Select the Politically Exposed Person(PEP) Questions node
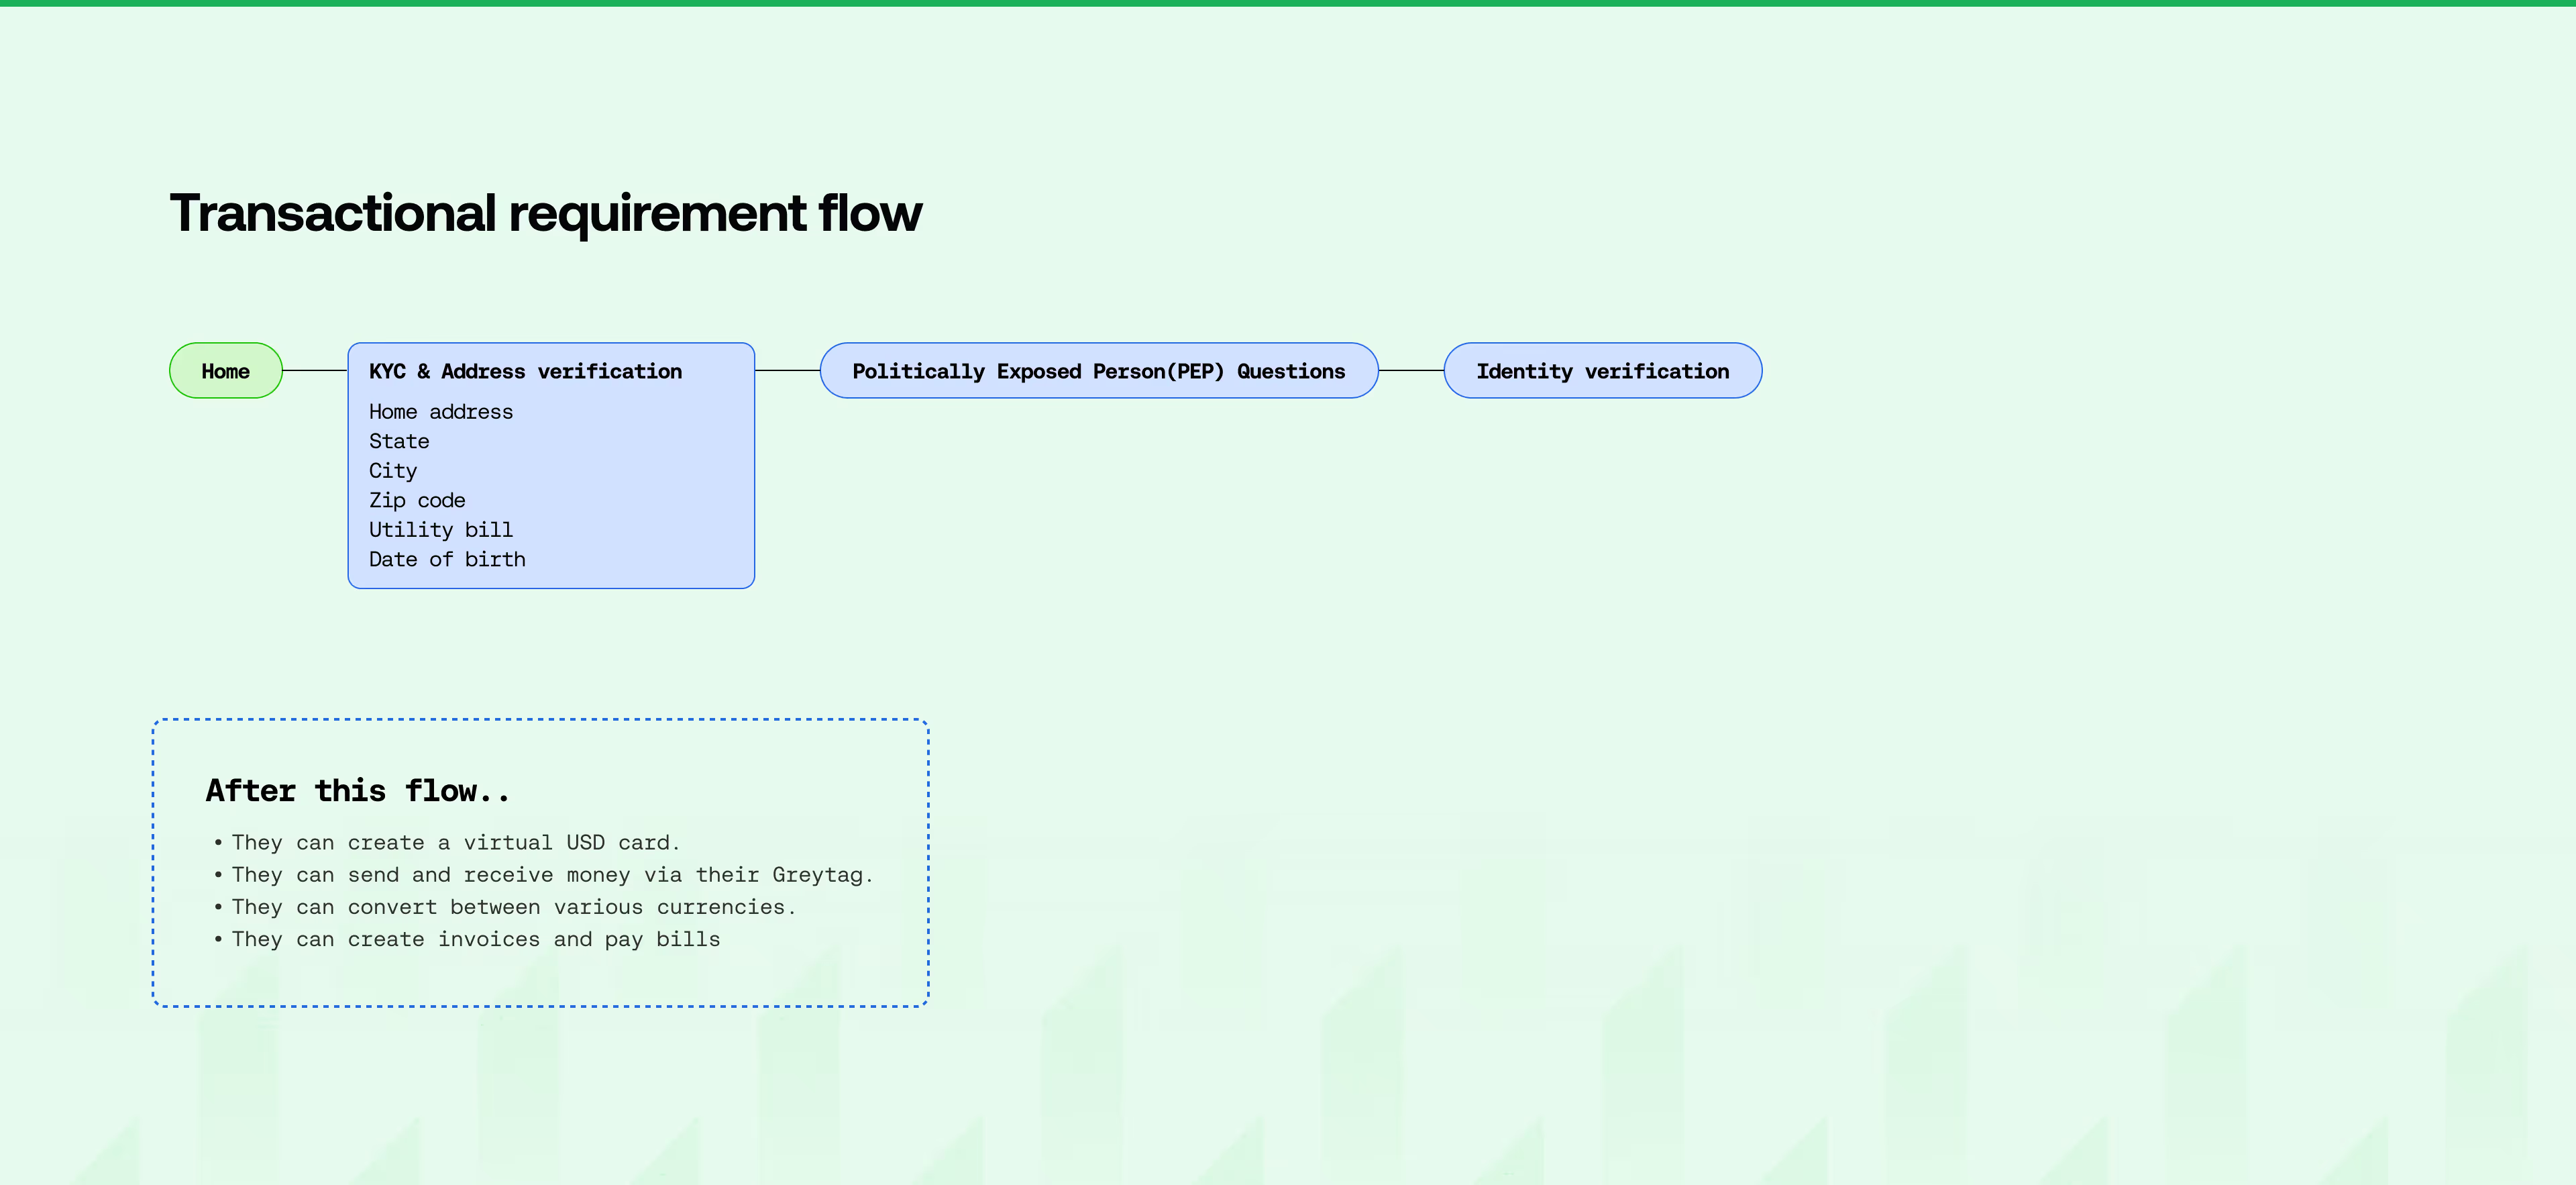The image size is (2576, 1185). pos(1099,371)
